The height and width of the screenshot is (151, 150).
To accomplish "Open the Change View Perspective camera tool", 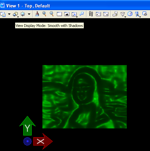I will (123, 14).
